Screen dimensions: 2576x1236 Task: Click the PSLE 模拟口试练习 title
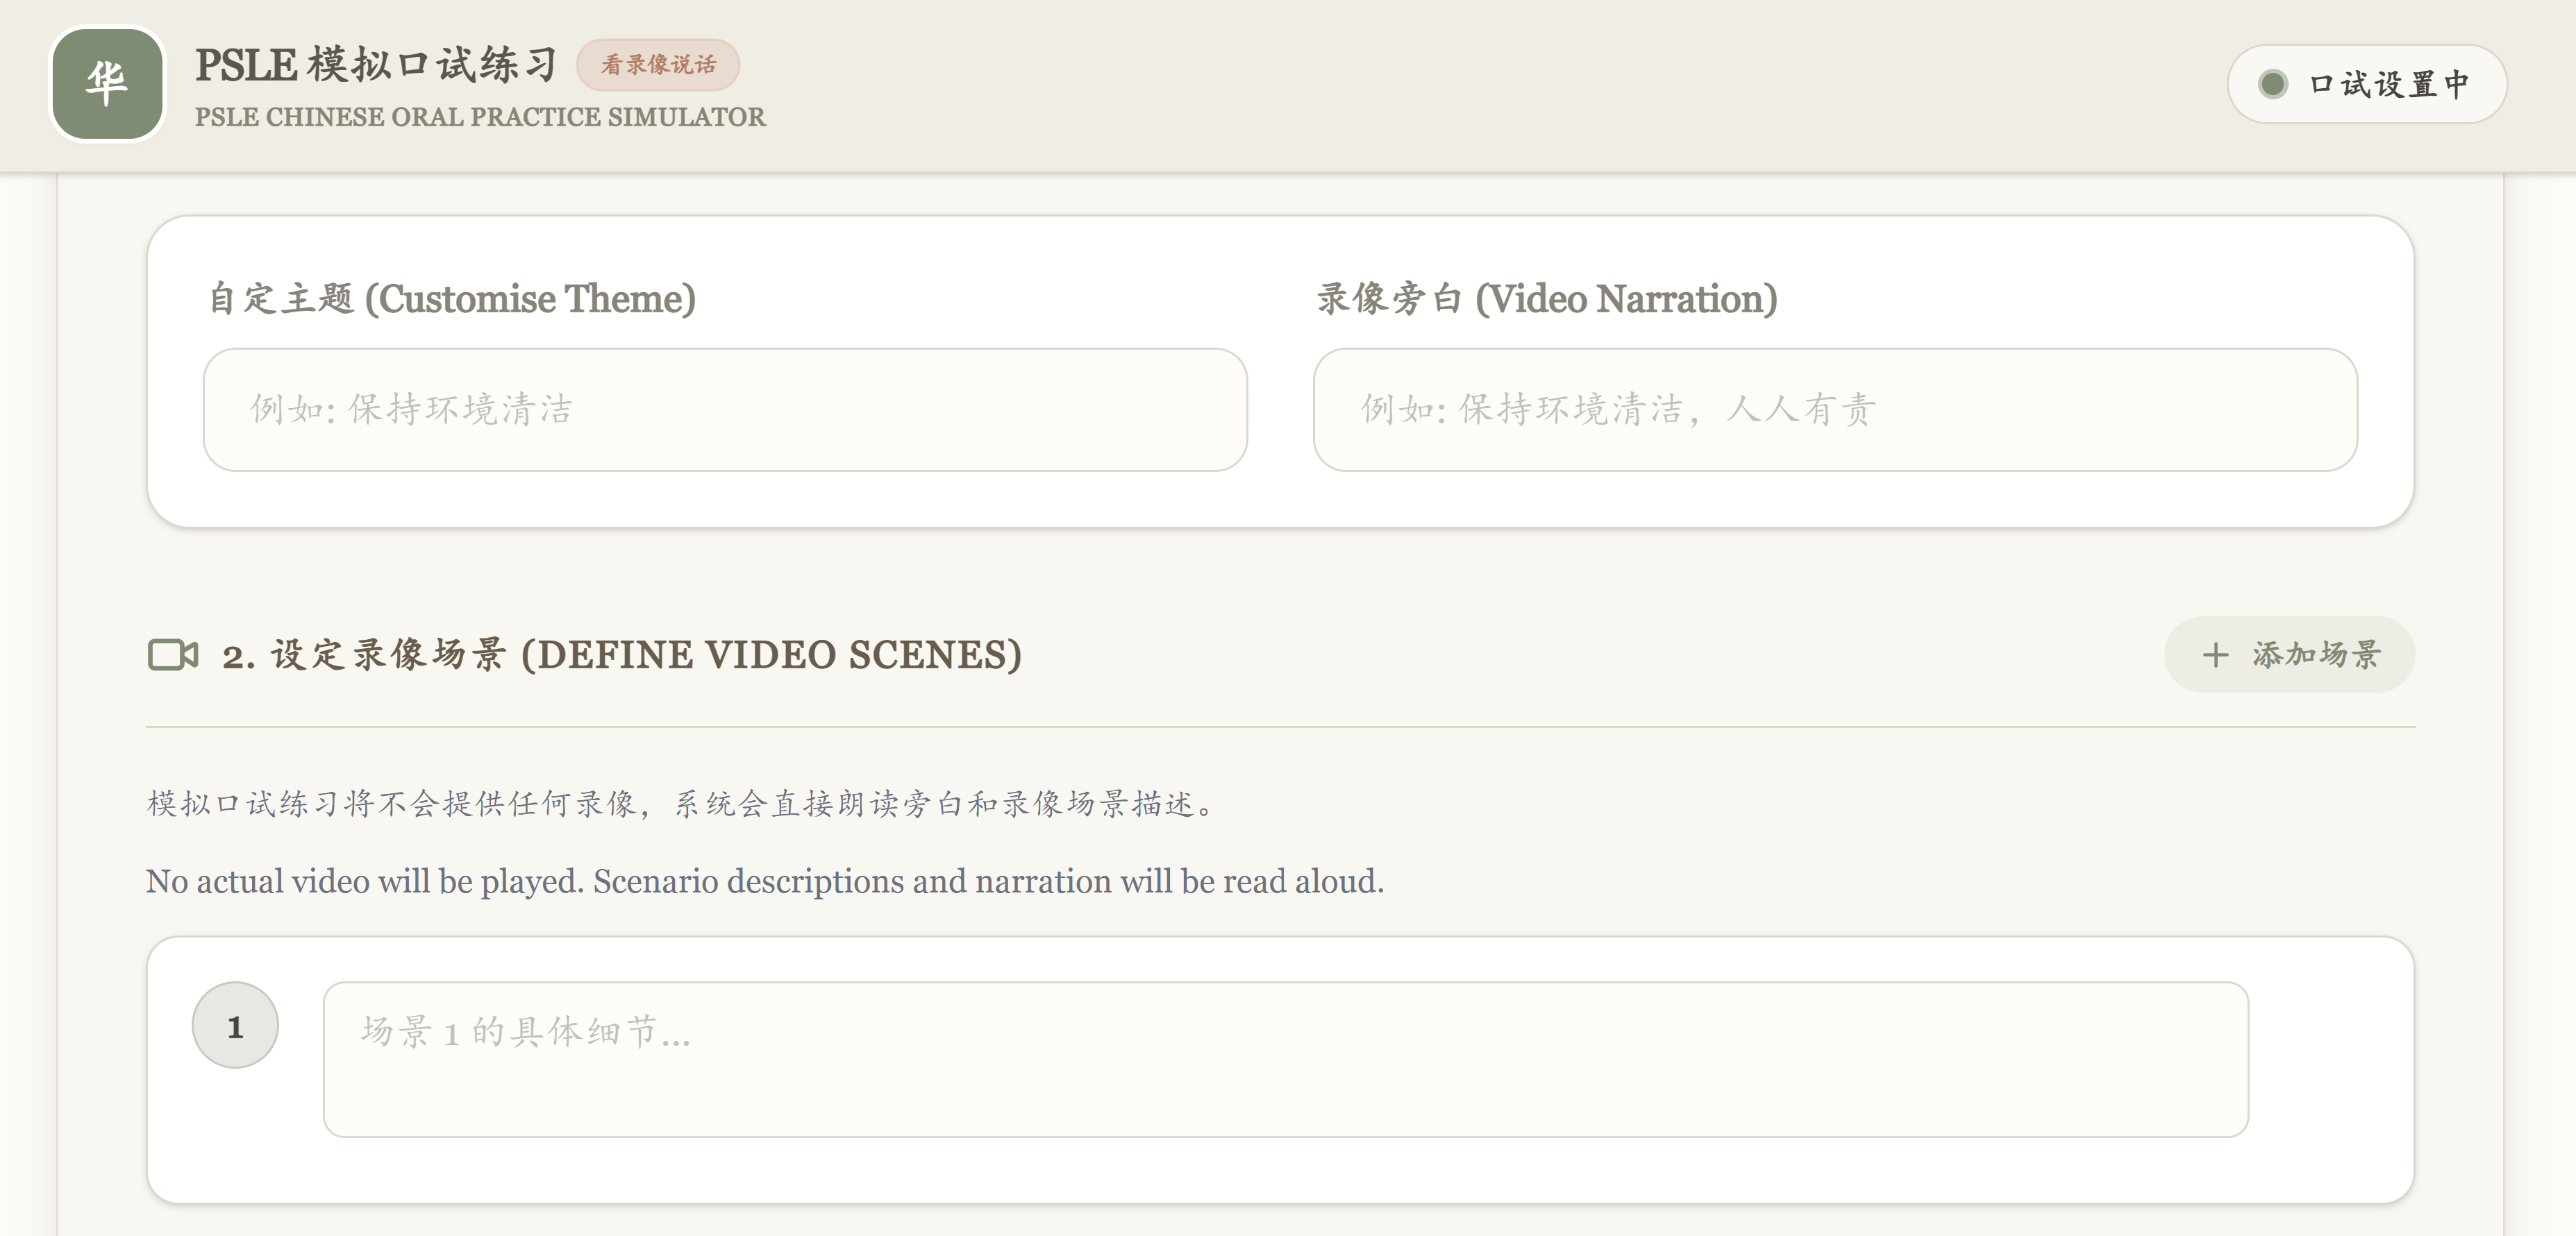click(376, 65)
